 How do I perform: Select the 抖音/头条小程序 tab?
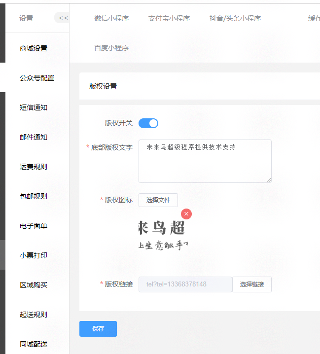235,18
